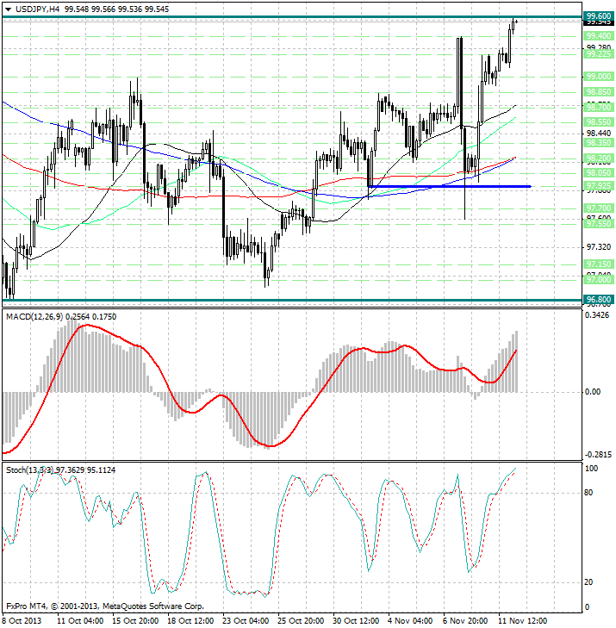The height and width of the screenshot is (628, 616).
Task: Click the 8 Oct 2013 date label
Action: 22,621
